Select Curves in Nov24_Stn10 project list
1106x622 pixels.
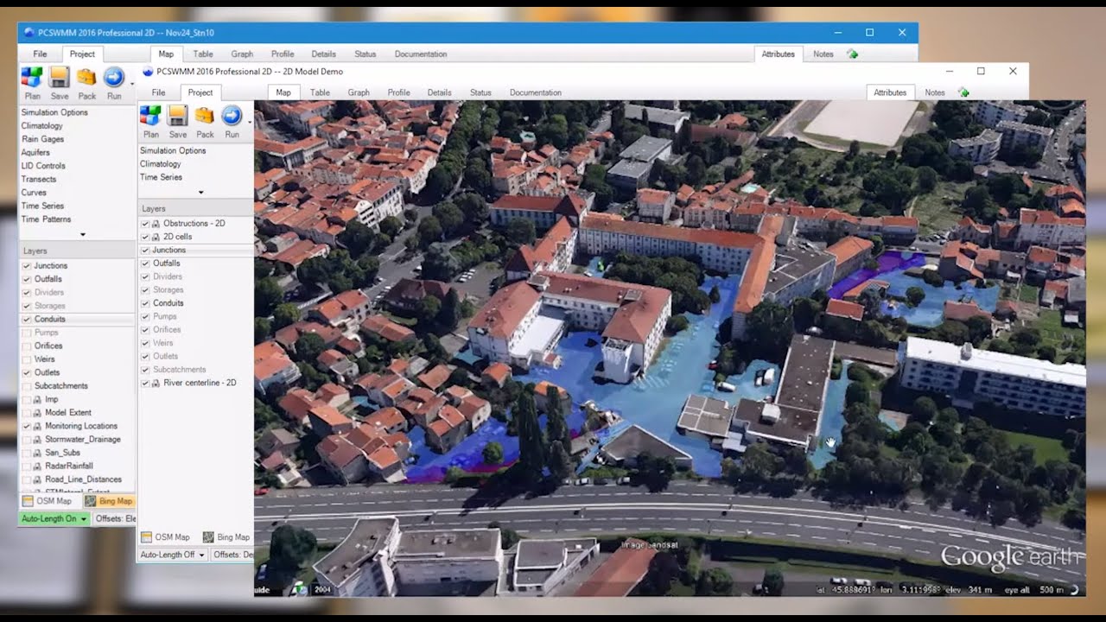point(34,193)
